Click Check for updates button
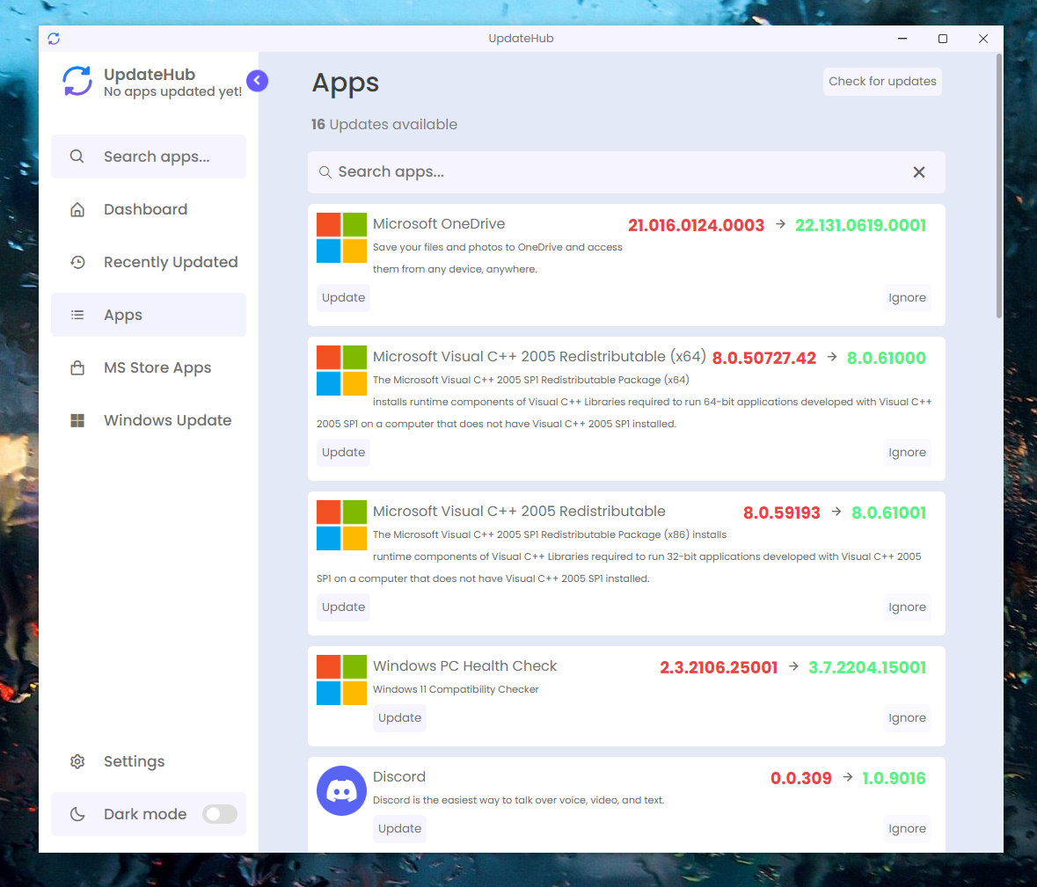This screenshot has width=1037, height=887. point(882,81)
